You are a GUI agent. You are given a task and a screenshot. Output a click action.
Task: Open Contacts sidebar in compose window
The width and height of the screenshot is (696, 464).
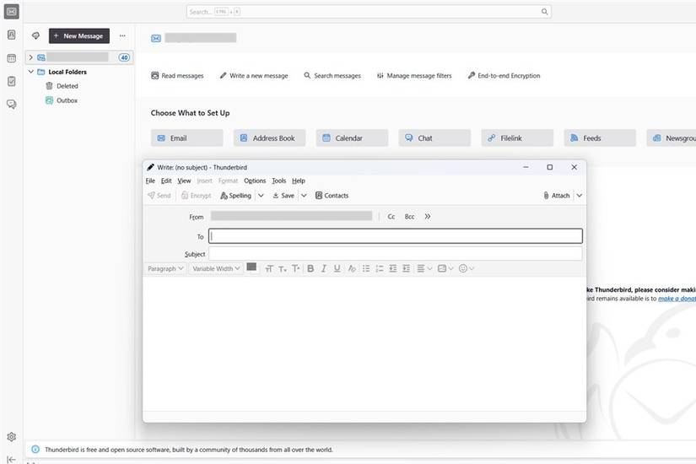pos(332,196)
